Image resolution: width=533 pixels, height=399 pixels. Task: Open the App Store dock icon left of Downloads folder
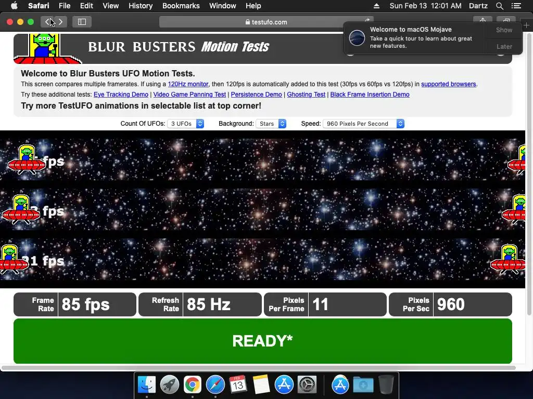tap(340, 385)
